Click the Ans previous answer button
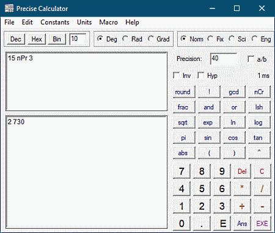Screen dimensions: 275x233 tap(242, 224)
